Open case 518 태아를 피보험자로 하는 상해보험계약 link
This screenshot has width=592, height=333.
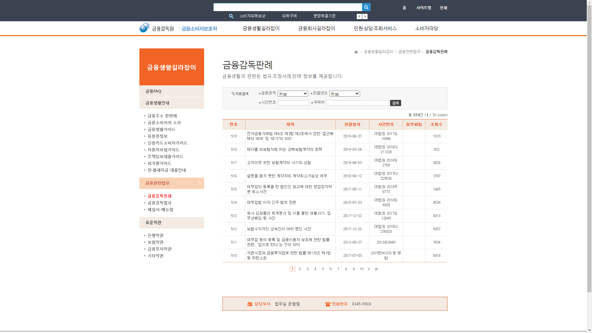(x=284, y=150)
